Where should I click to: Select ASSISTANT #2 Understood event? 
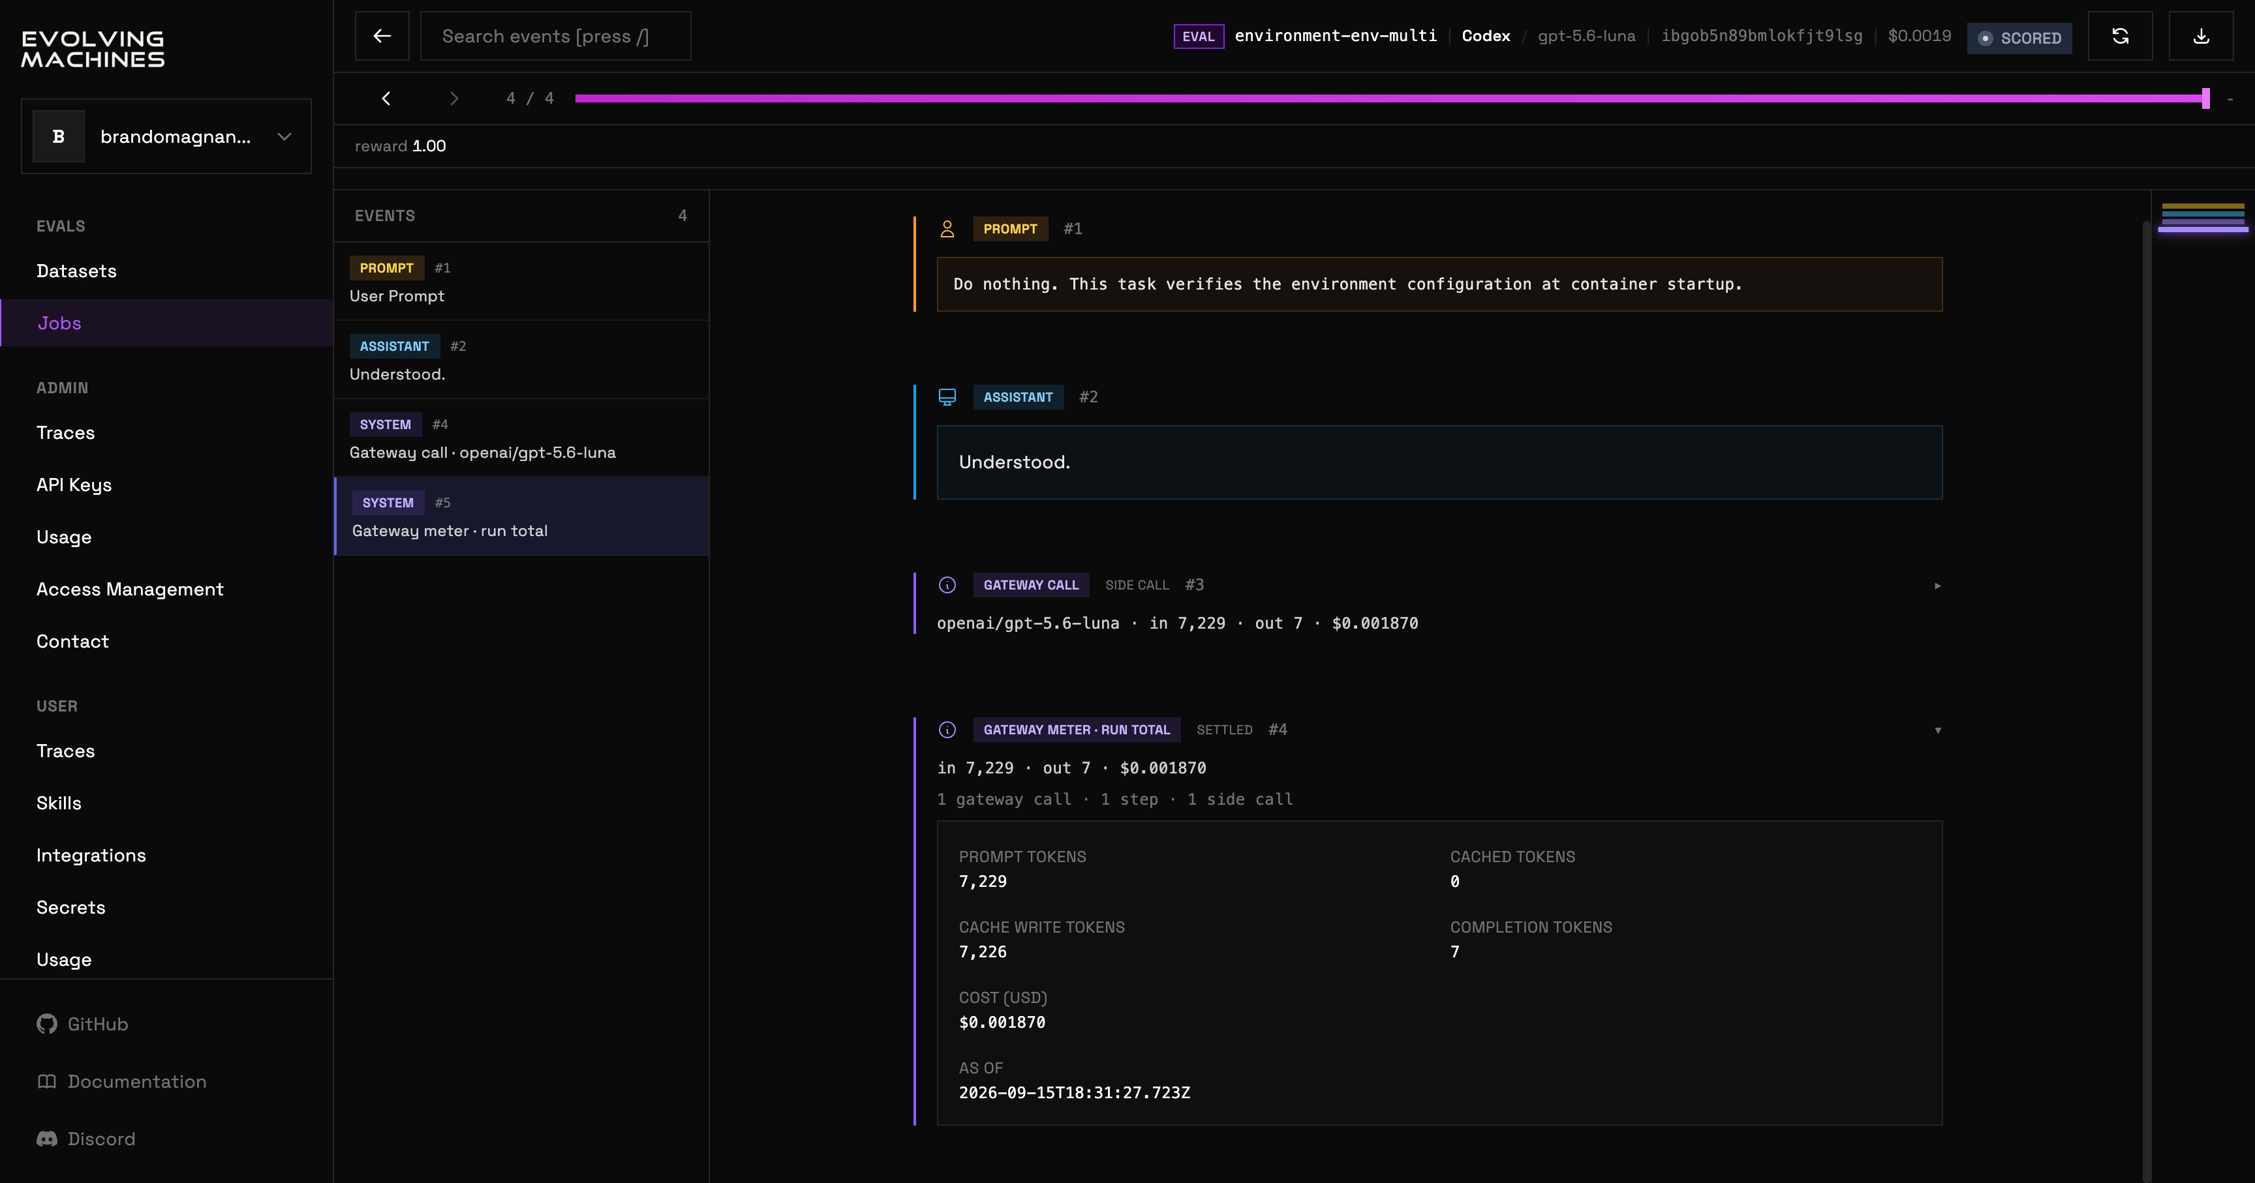(521, 359)
